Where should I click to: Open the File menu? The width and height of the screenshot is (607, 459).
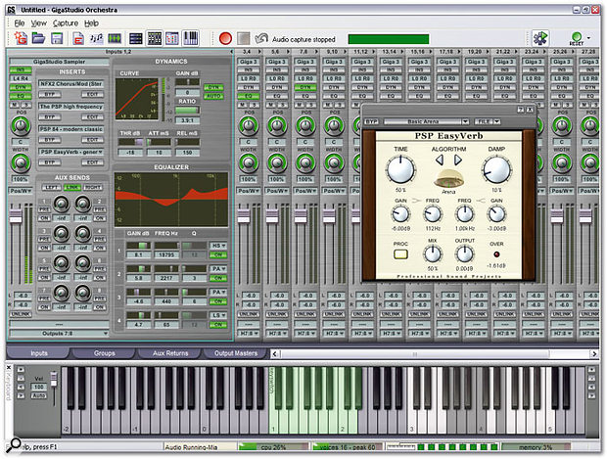(20, 23)
